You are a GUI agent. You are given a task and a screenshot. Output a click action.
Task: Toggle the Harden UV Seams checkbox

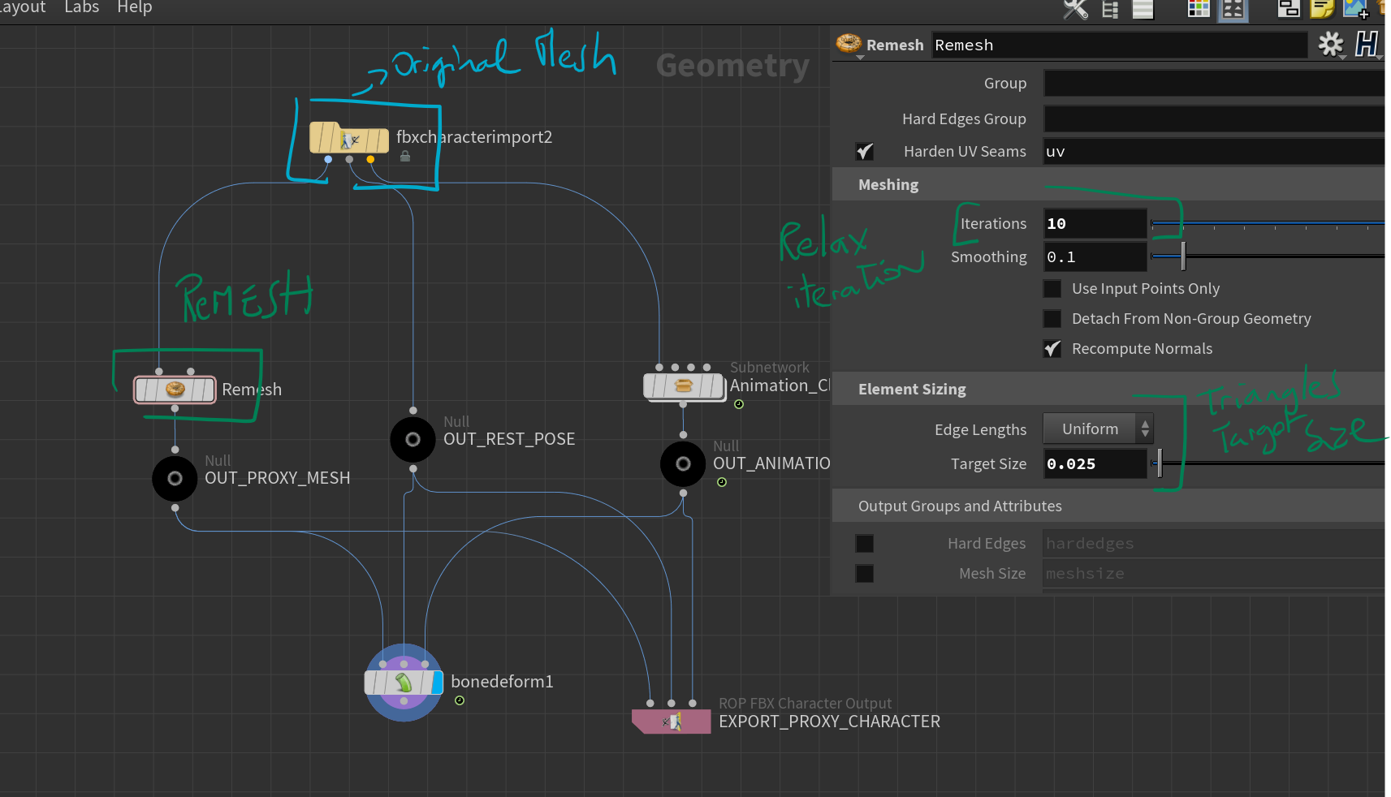tap(865, 151)
